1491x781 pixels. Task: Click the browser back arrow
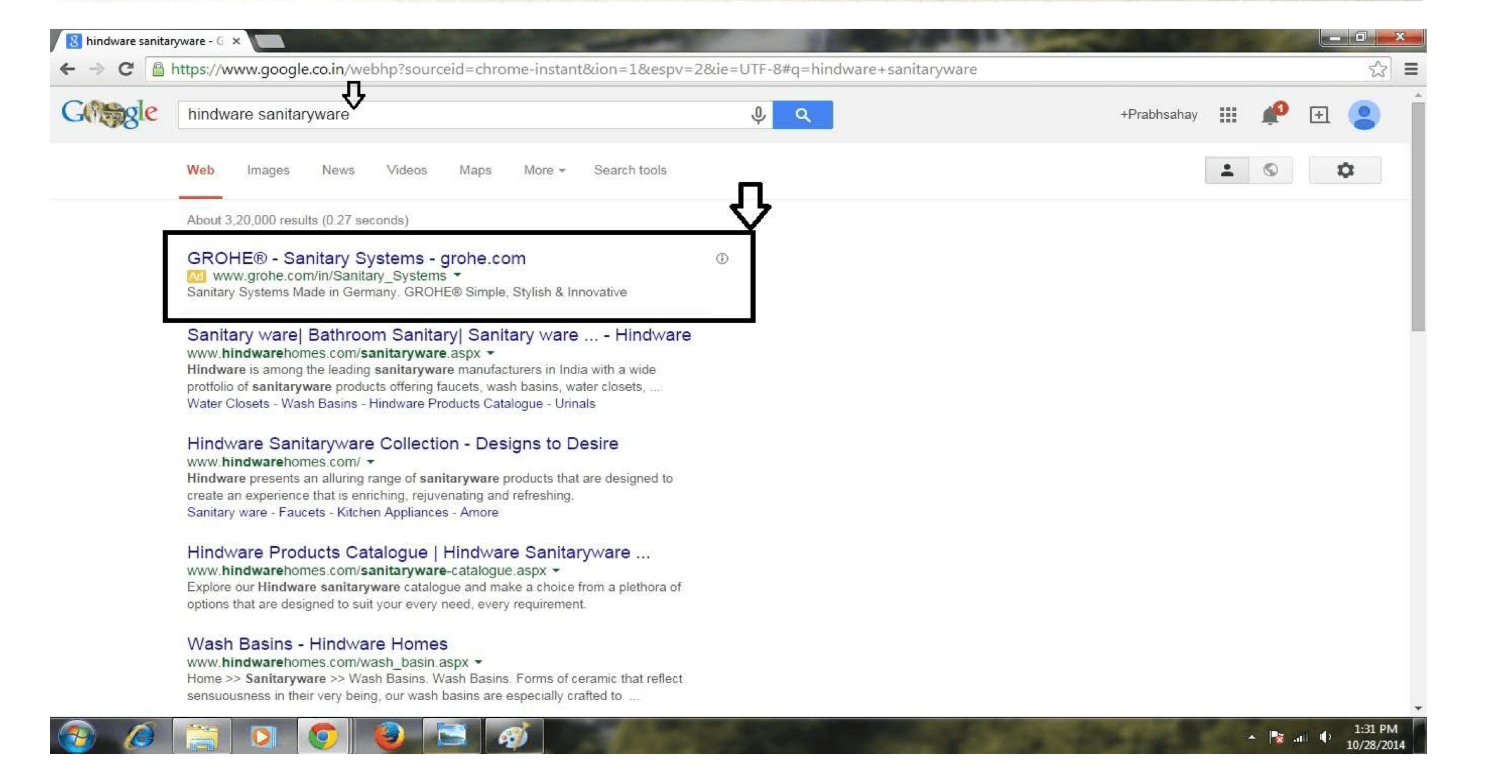(x=67, y=69)
